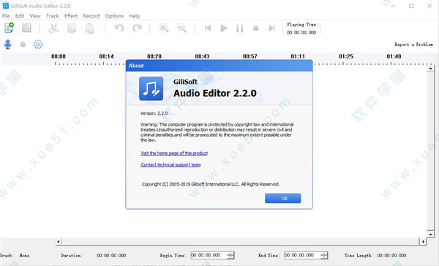Click the End Time spinner arrows

pyautogui.click(x=323, y=255)
